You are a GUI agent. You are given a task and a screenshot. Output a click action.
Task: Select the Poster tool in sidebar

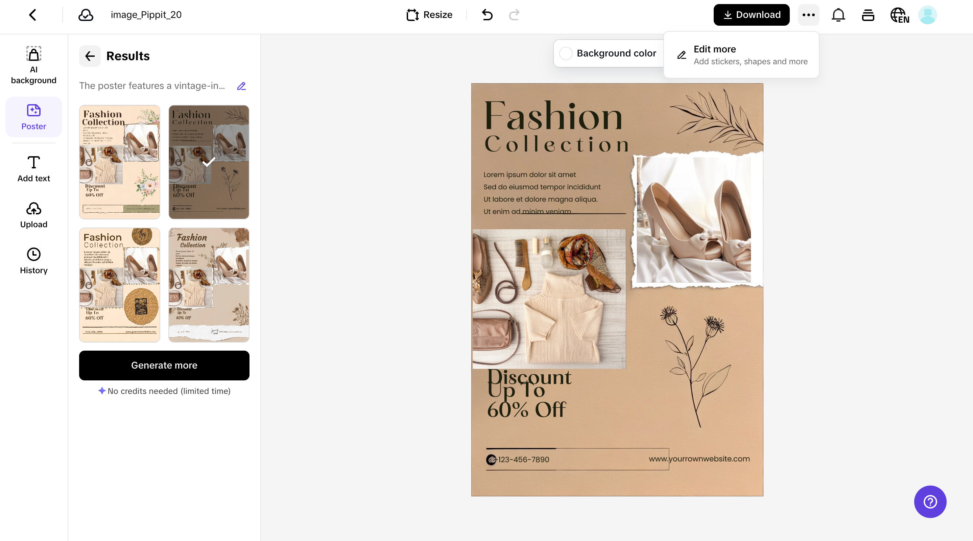[33, 117]
